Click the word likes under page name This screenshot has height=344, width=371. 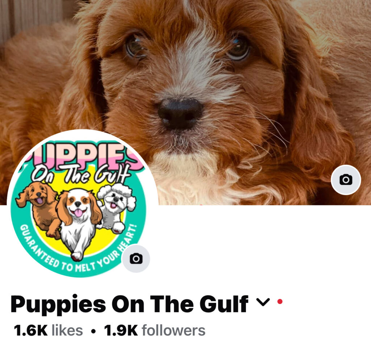click(x=67, y=330)
